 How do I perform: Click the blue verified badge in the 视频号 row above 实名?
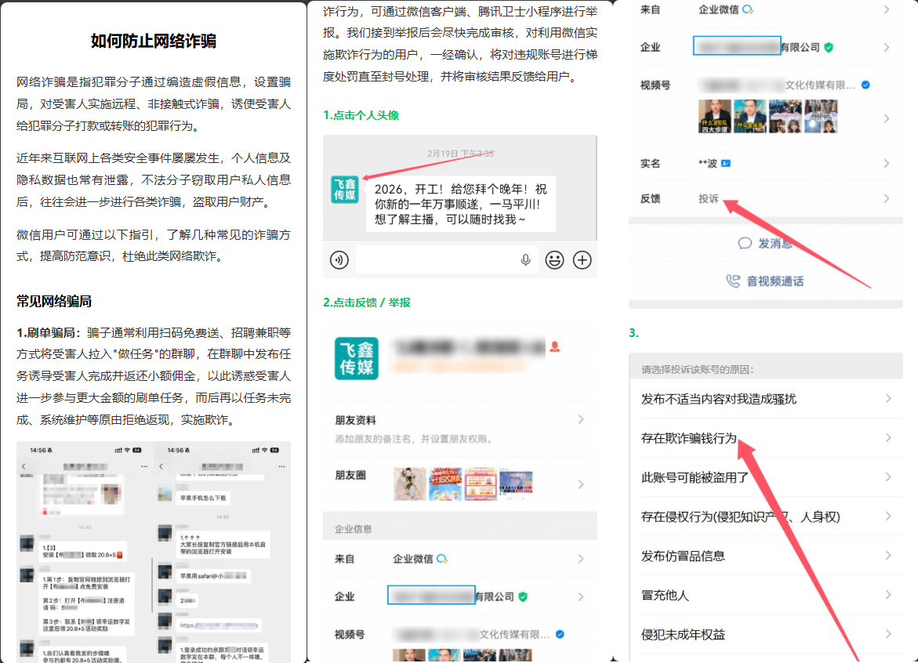coord(866,85)
